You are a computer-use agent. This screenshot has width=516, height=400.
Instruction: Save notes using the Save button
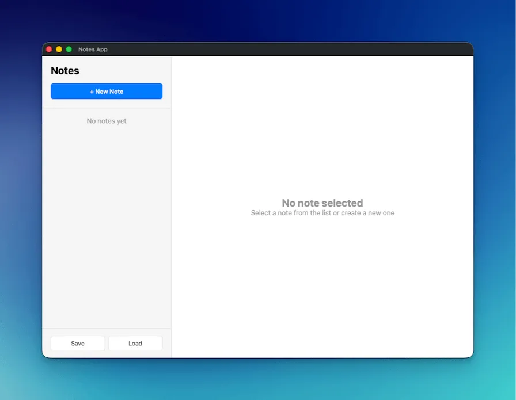tap(77, 343)
